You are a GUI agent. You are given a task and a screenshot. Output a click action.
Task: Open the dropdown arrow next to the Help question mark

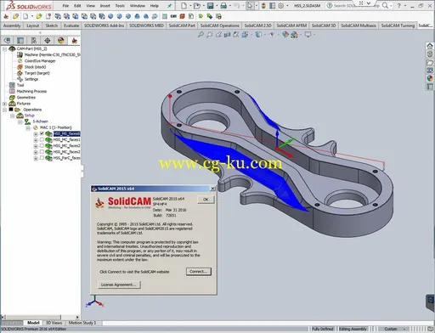(405, 6)
